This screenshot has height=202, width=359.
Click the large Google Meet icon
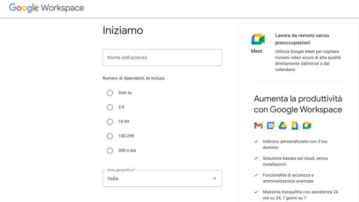coord(258,39)
